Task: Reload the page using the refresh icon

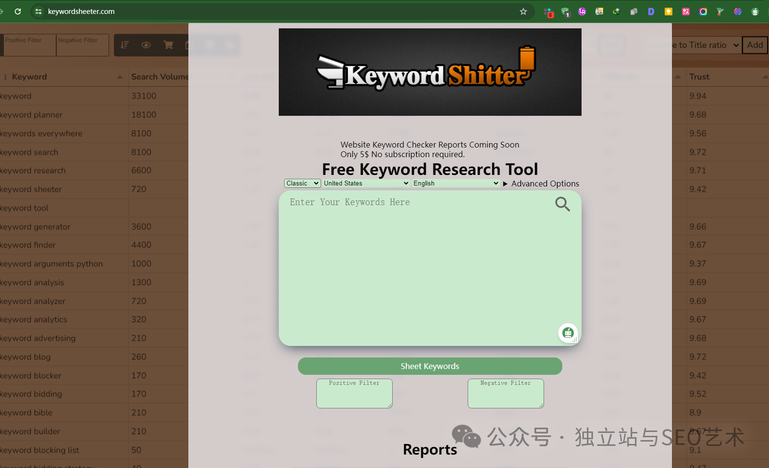Action: 18,12
